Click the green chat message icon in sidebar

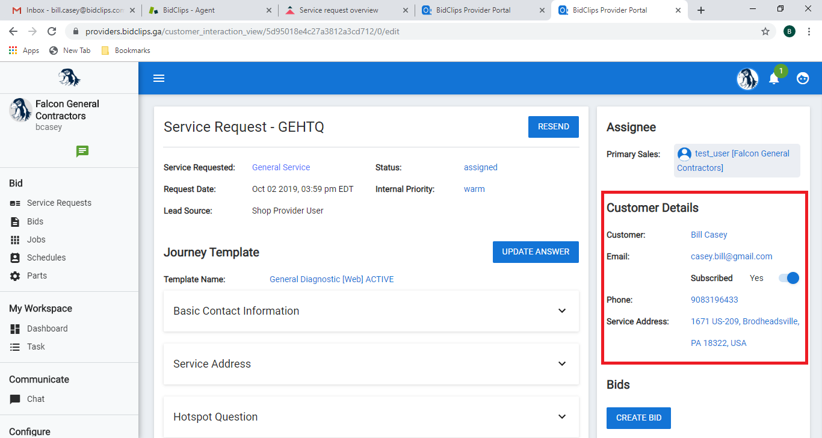(x=82, y=151)
